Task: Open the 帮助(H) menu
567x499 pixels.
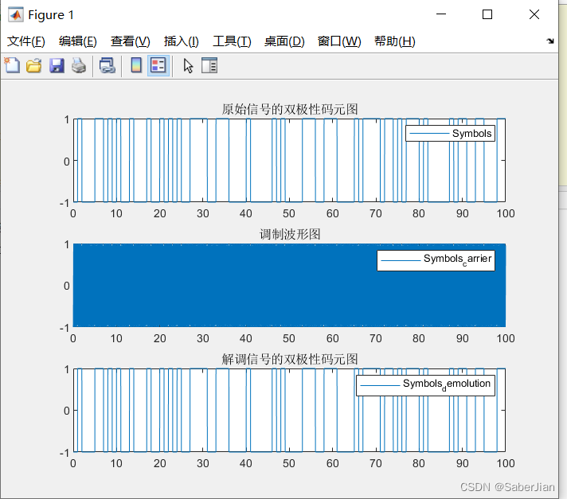Action: tap(394, 41)
